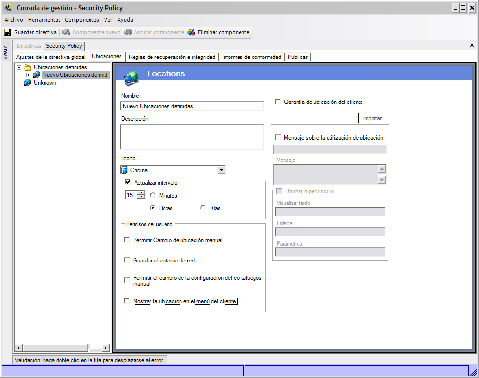Close the Security Policy document panel
Screen dimensions: 479x378
tap(472, 45)
